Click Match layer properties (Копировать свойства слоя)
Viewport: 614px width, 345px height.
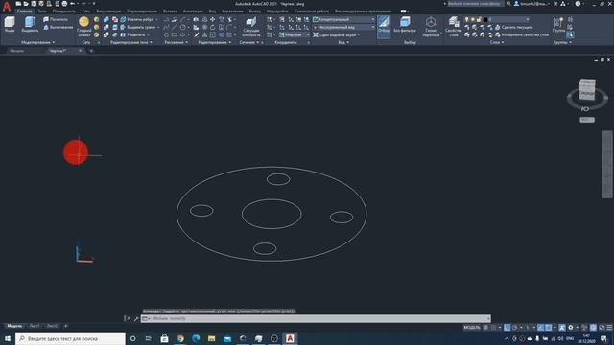(522, 34)
